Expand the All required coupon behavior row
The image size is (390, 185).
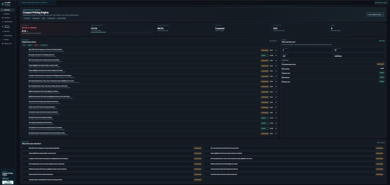150,134
